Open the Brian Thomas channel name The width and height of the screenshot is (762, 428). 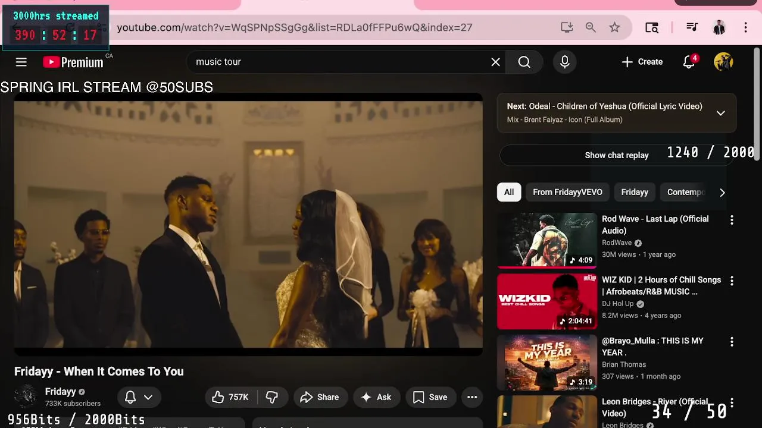click(624, 364)
